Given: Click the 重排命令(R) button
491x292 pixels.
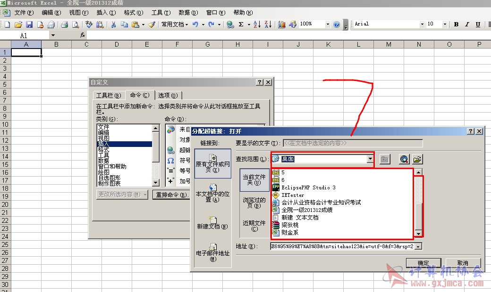Looking at the screenshot, I should pyautogui.click(x=171, y=195).
